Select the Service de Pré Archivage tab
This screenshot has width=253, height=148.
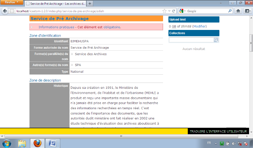pos(56,4)
